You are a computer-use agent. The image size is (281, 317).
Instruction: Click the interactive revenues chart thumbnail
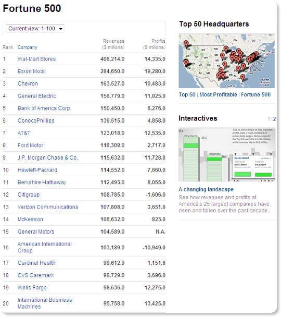(x=227, y=154)
